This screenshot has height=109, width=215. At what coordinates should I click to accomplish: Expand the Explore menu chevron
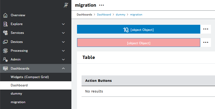(x=63, y=24)
